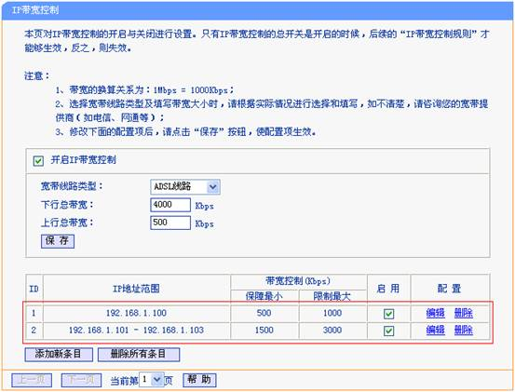515x392 pixels.
Task: Click the 下行总带宽 input field
Action: [x=170, y=205]
